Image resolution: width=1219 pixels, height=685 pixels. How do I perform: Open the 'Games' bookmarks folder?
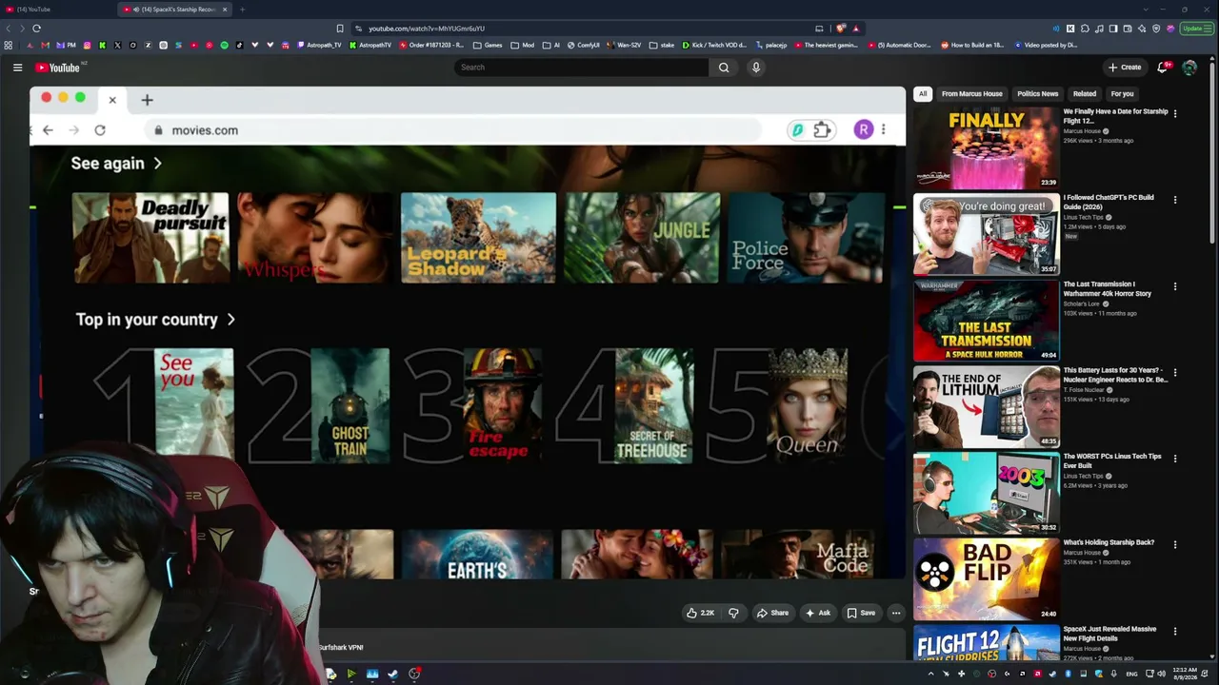point(488,45)
